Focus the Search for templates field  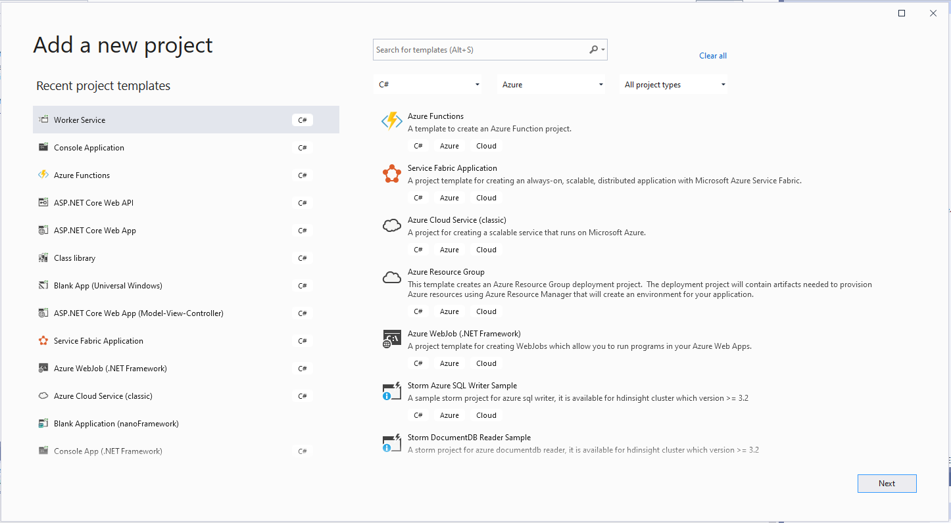(x=480, y=50)
